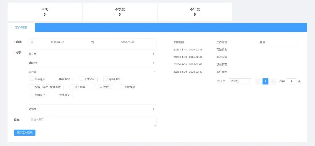
Task: Check the 上传文书 option
Action: click(x=81, y=79)
